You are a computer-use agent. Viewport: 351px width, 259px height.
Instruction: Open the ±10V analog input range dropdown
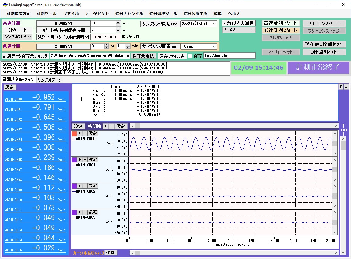[x=238, y=30]
